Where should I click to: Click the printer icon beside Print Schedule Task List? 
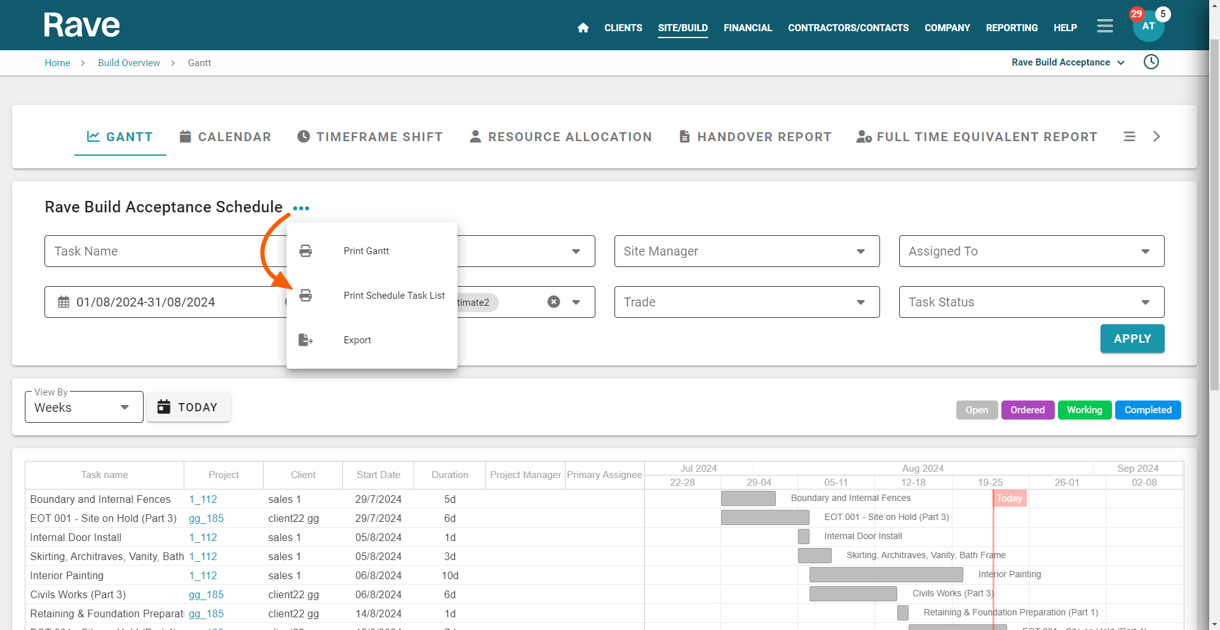306,296
